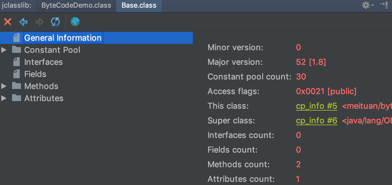The height and width of the screenshot is (185, 392).
Task: Click the globe web browser icon
Action: coord(75,22)
